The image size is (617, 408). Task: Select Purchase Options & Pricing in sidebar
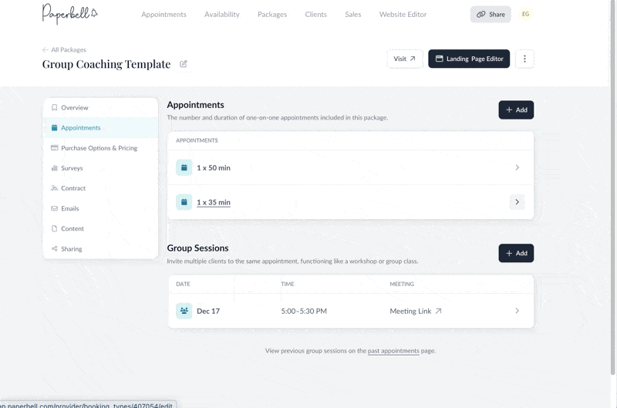pos(99,148)
